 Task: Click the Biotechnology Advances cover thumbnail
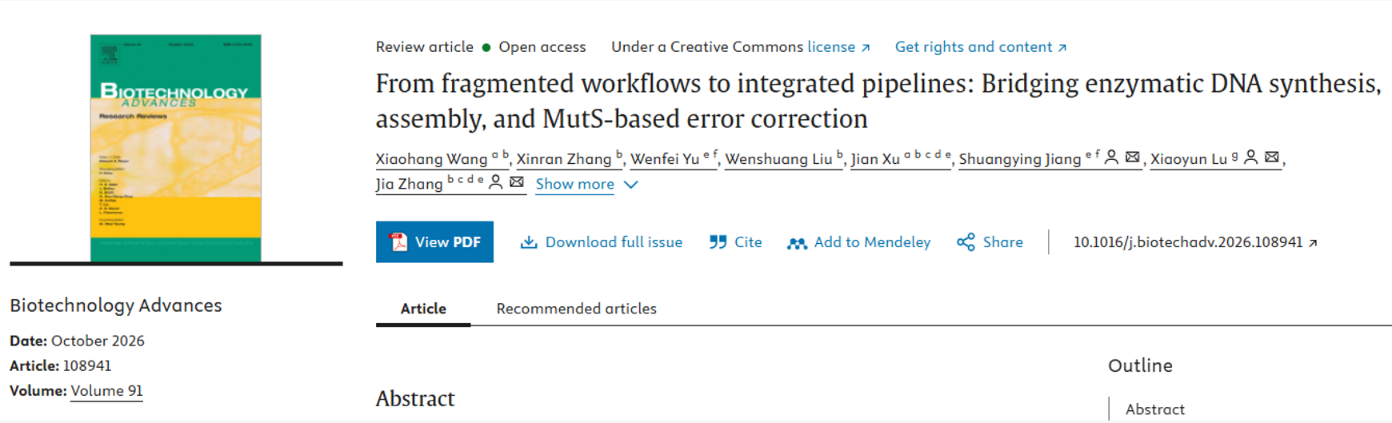pyautogui.click(x=176, y=148)
